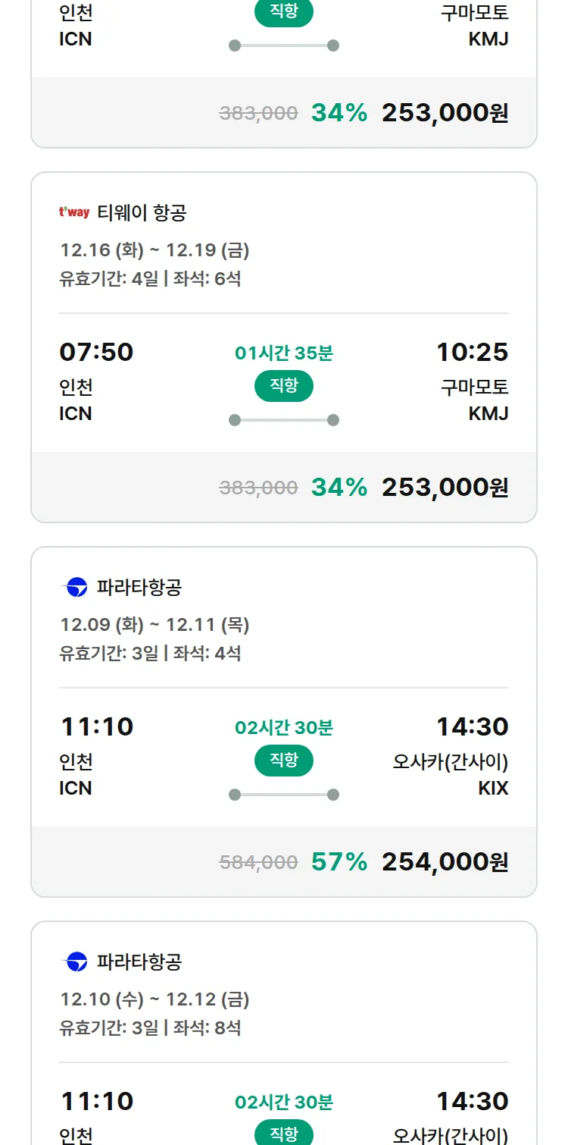Open 파라타항공 name on 12.09 card

[x=139, y=588]
